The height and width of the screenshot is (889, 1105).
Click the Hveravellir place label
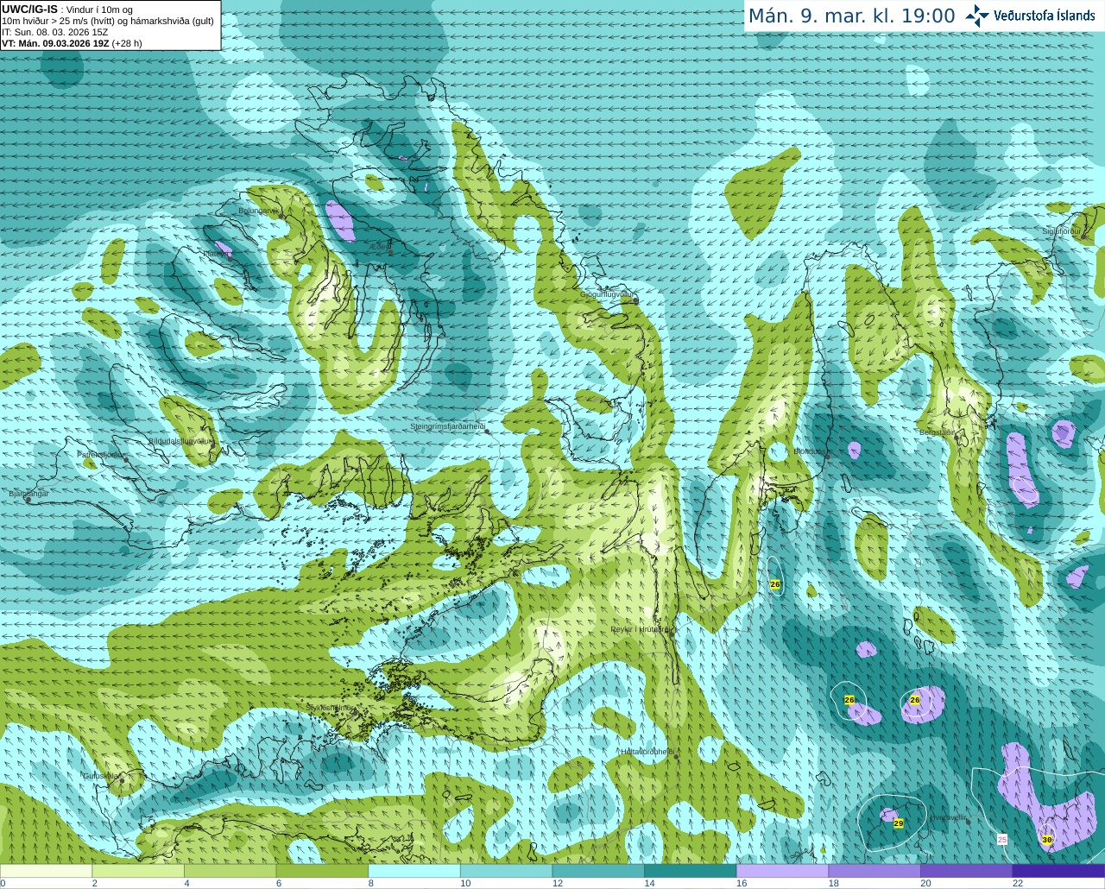[948, 816]
